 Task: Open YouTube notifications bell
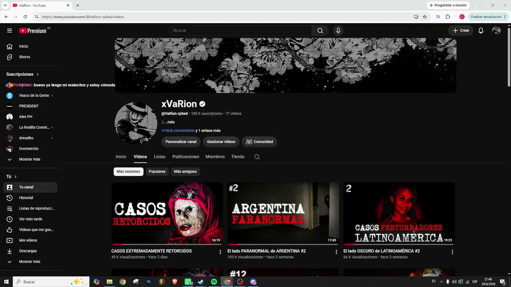coord(481,31)
